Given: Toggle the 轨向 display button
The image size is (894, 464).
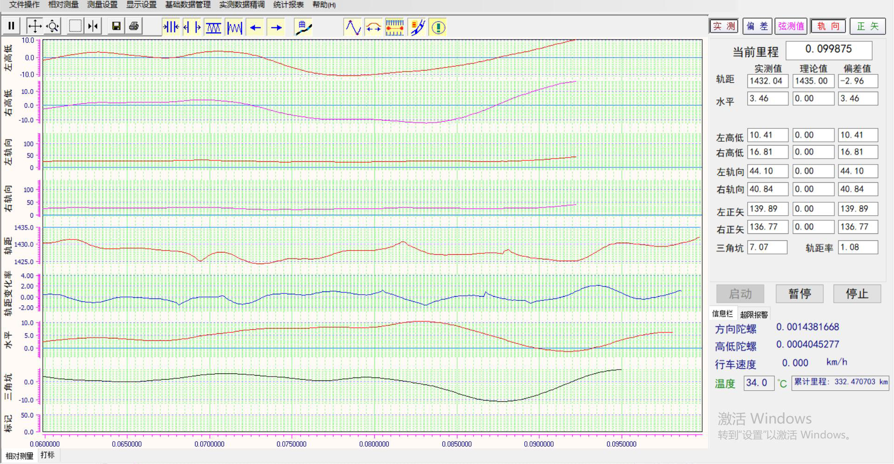Looking at the screenshot, I should [828, 26].
